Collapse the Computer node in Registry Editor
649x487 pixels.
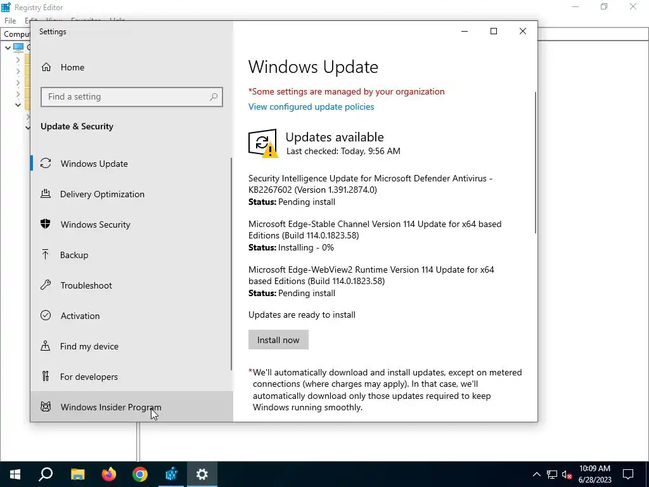(x=8, y=48)
